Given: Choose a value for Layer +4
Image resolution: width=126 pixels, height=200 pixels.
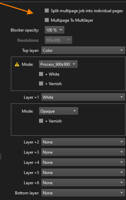Looking at the screenshot, I should (83, 162).
